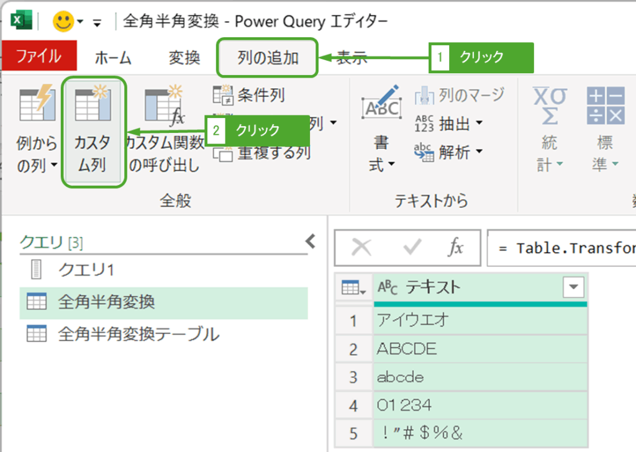Cancel formula edit with the X button
The height and width of the screenshot is (452, 636).
tap(361, 247)
